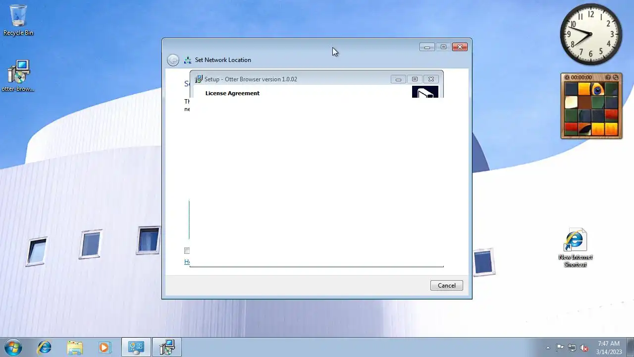The image size is (634, 357).
Task: Minimize the Set Network Location window
Action: click(x=427, y=47)
